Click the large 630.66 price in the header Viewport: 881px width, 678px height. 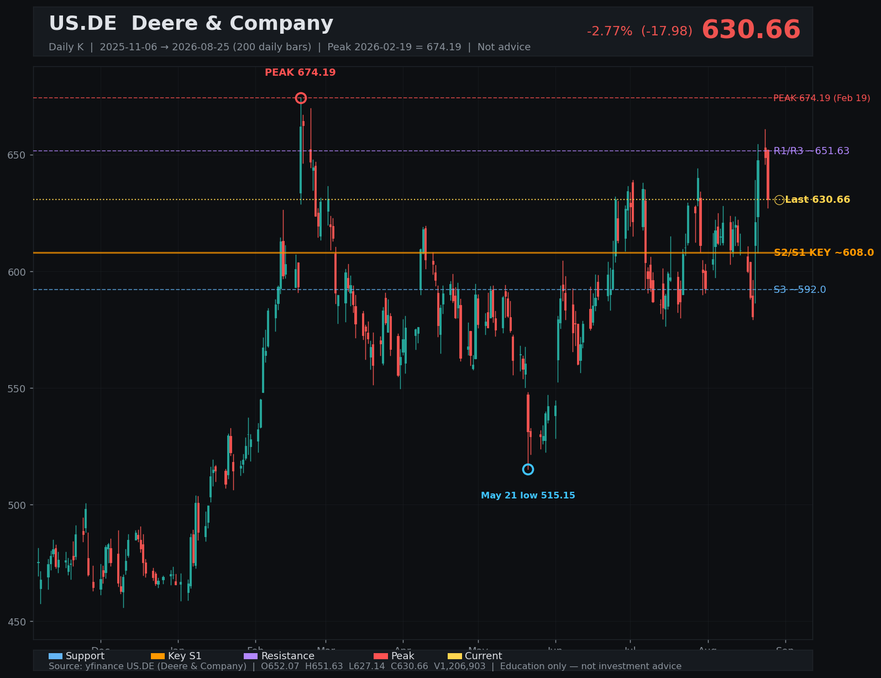coord(751,30)
